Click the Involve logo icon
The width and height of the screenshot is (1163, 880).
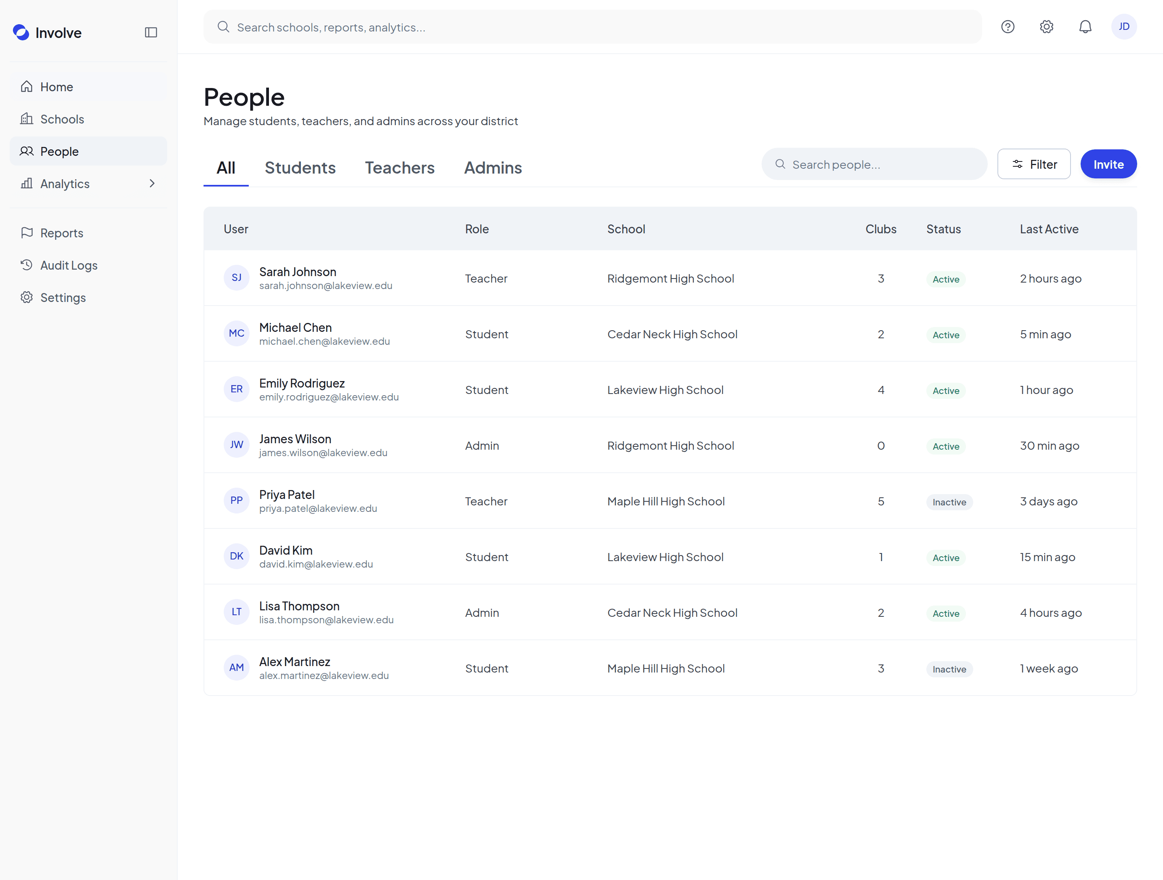[21, 33]
